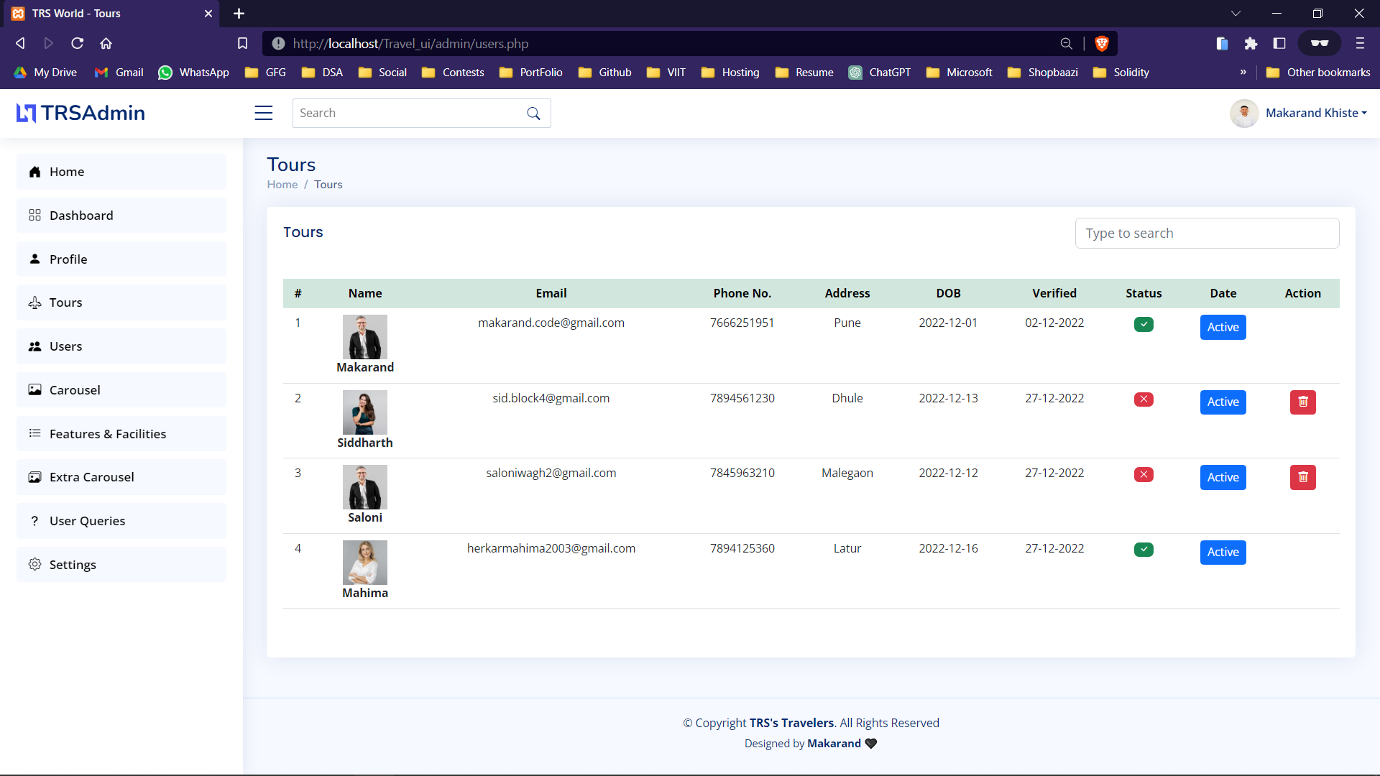Delete Siddharth's user row with trash icon
This screenshot has width=1380, height=776.
tap(1302, 402)
